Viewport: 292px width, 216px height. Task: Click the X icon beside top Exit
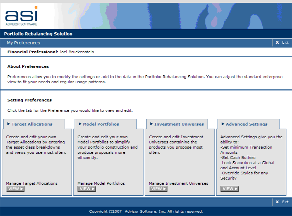point(277,43)
